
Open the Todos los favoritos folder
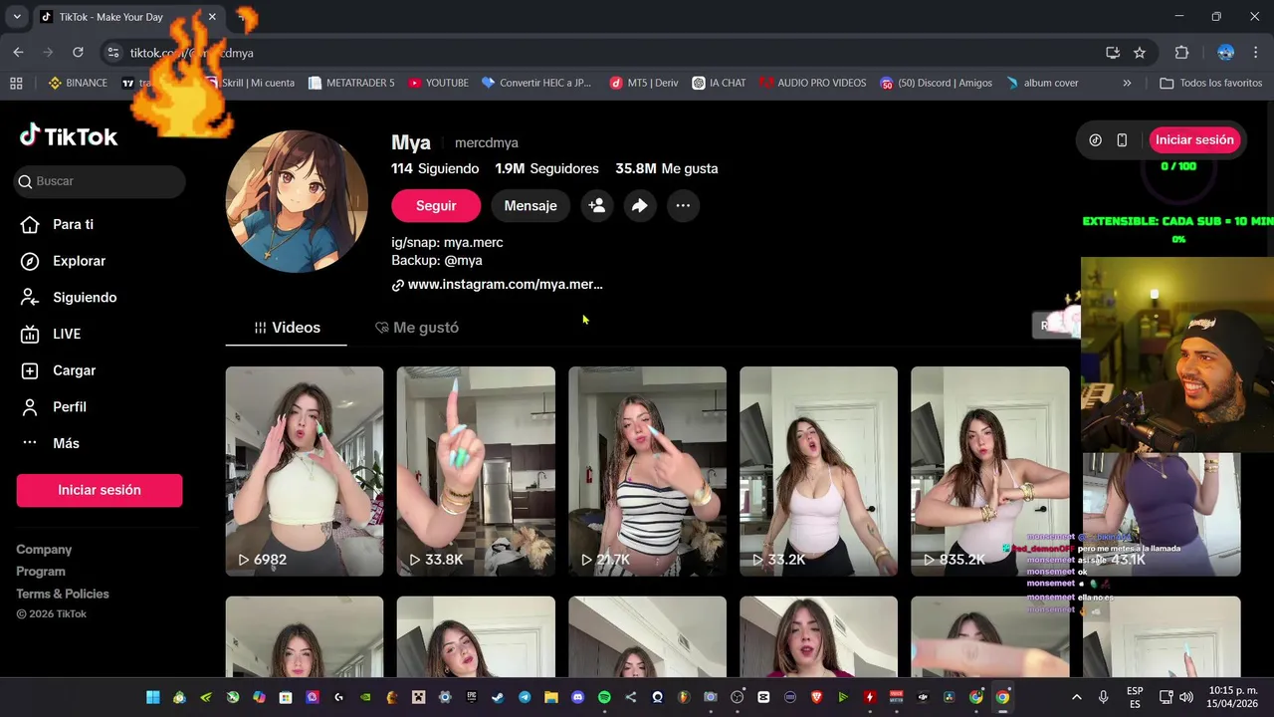pos(1211,83)
